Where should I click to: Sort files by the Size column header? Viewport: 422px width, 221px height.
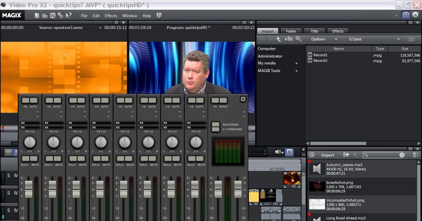(405, 49)
